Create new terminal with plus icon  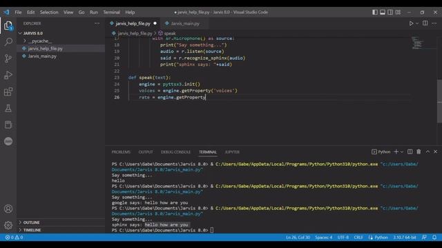click(396, 152)
